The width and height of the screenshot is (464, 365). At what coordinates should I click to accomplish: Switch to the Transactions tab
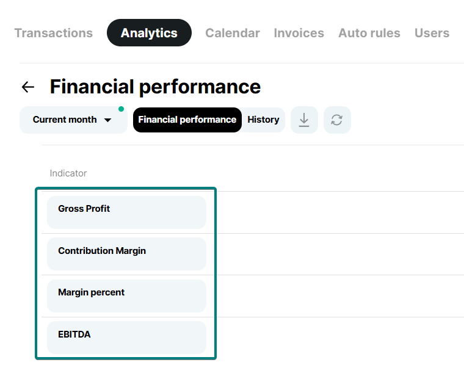(54, 33)
